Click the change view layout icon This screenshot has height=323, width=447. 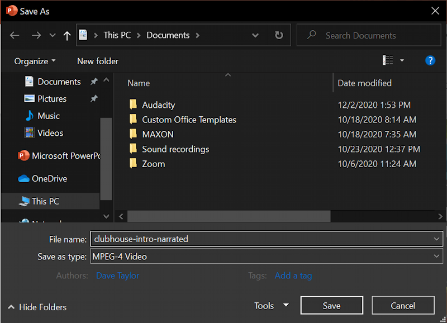[387, 60]
